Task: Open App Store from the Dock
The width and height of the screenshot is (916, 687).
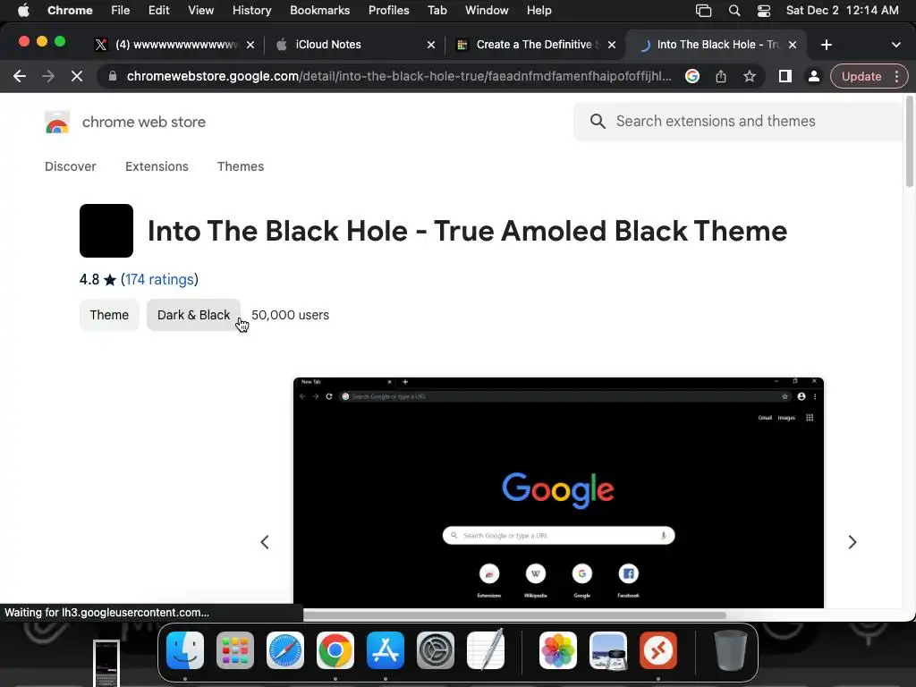Action: pos(386,650)
